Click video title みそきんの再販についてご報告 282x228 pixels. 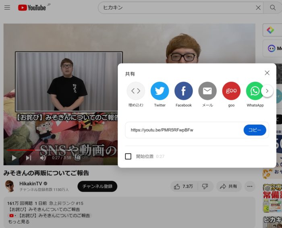[46, 173]
